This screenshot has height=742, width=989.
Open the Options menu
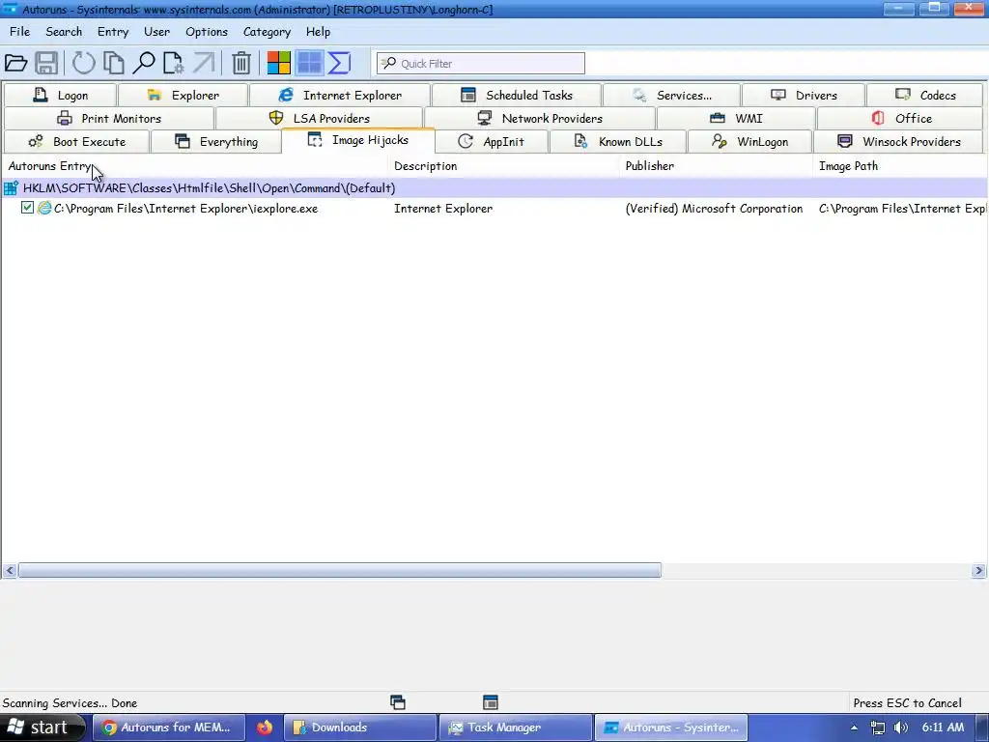207,32
